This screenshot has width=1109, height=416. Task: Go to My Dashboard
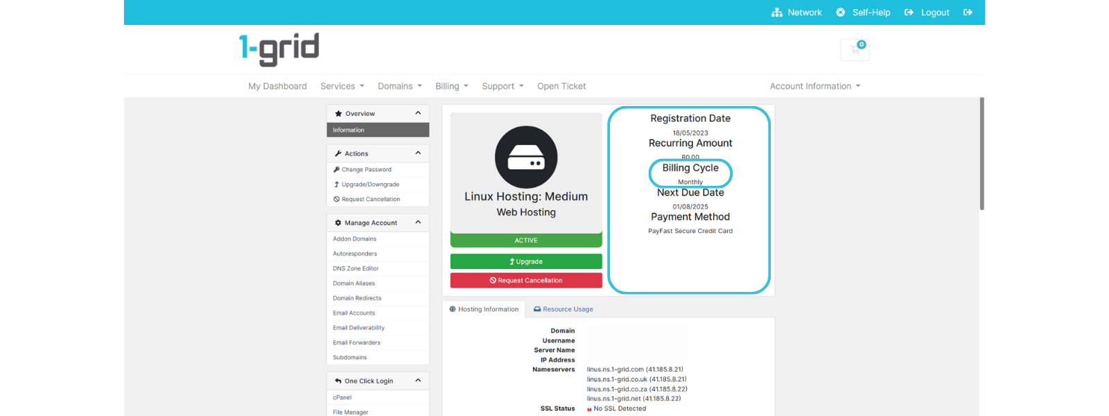click(277, 86)
